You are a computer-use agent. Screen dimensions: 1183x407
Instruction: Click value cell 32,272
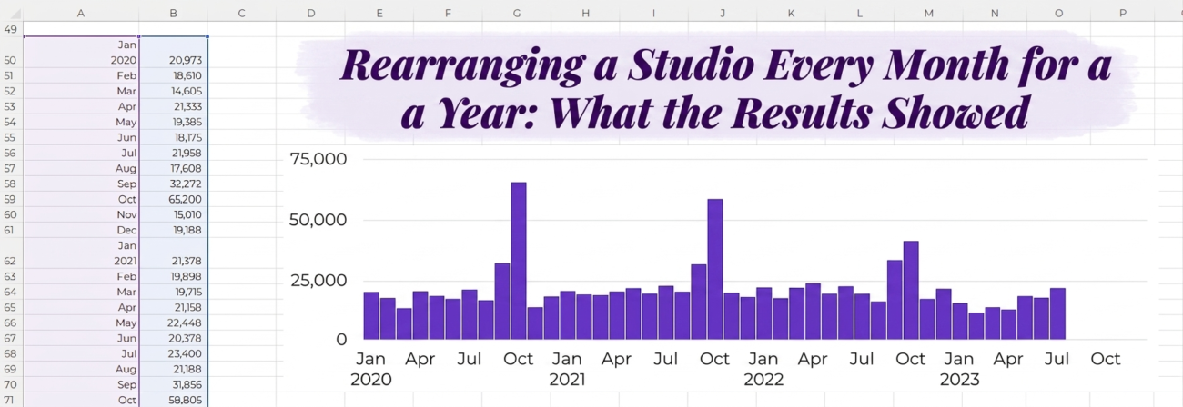(x=173, y=184)
